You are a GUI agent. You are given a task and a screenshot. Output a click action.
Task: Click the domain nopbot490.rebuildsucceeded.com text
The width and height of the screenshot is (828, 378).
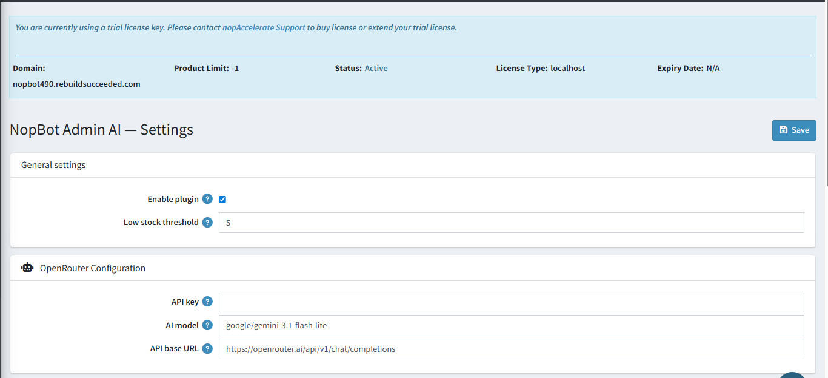[x=76, y=84]
